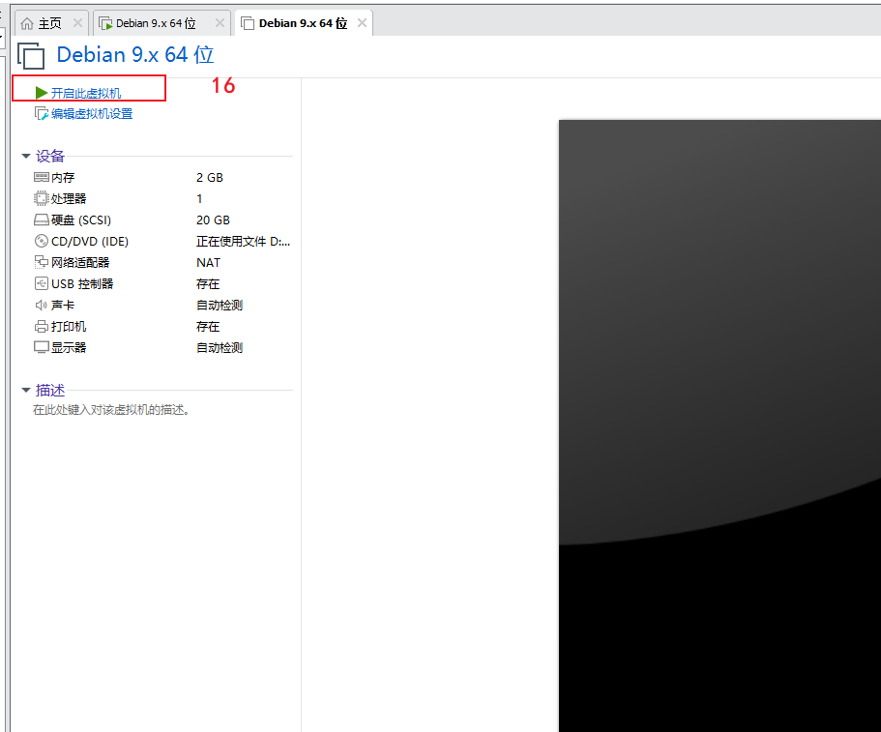Screen dimensions: 881x732
Task: Click the edit virtual machine settings icon
Action: click(41, 114)
